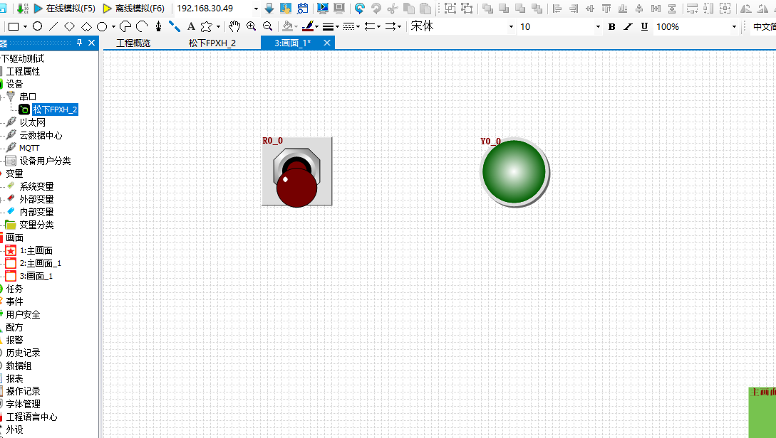This screenshot has width=776, height=438.
Task: Select the text tool letter A
Action: 192,27
